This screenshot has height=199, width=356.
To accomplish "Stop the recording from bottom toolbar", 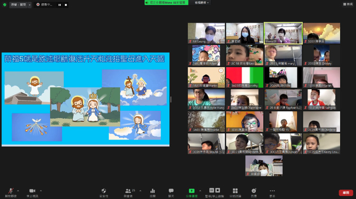I will click(217, 191).
